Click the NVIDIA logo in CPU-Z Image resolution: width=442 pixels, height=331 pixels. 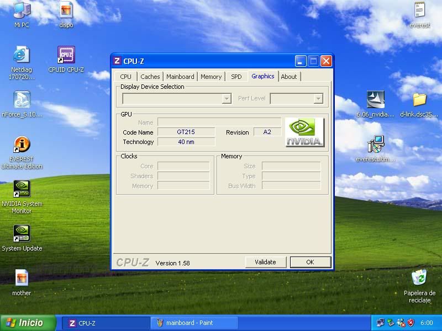(x=305, y=132)
